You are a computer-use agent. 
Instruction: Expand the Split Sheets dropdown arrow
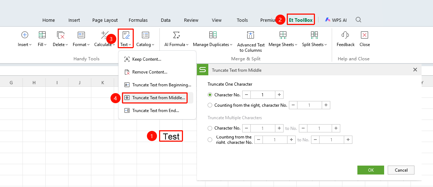[x=326, y=45]
